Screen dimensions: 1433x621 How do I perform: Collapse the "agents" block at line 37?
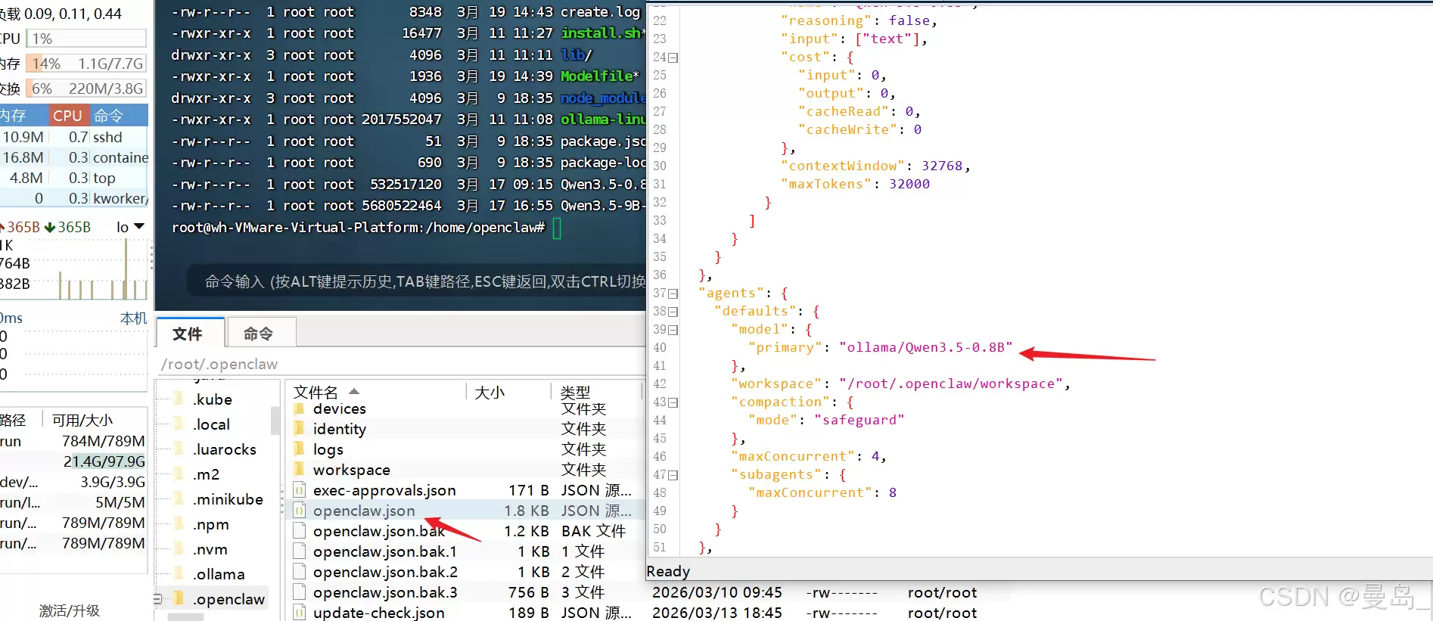click(x=673, y=293)
